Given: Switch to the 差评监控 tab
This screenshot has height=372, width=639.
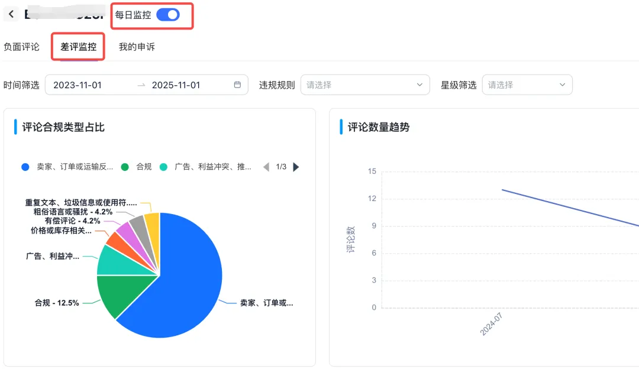Looking at the screenshot, I should click(x=78, y=47).
